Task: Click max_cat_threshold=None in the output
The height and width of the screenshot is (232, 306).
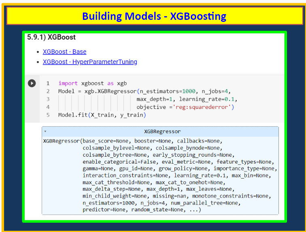Action: coord(116,182)
